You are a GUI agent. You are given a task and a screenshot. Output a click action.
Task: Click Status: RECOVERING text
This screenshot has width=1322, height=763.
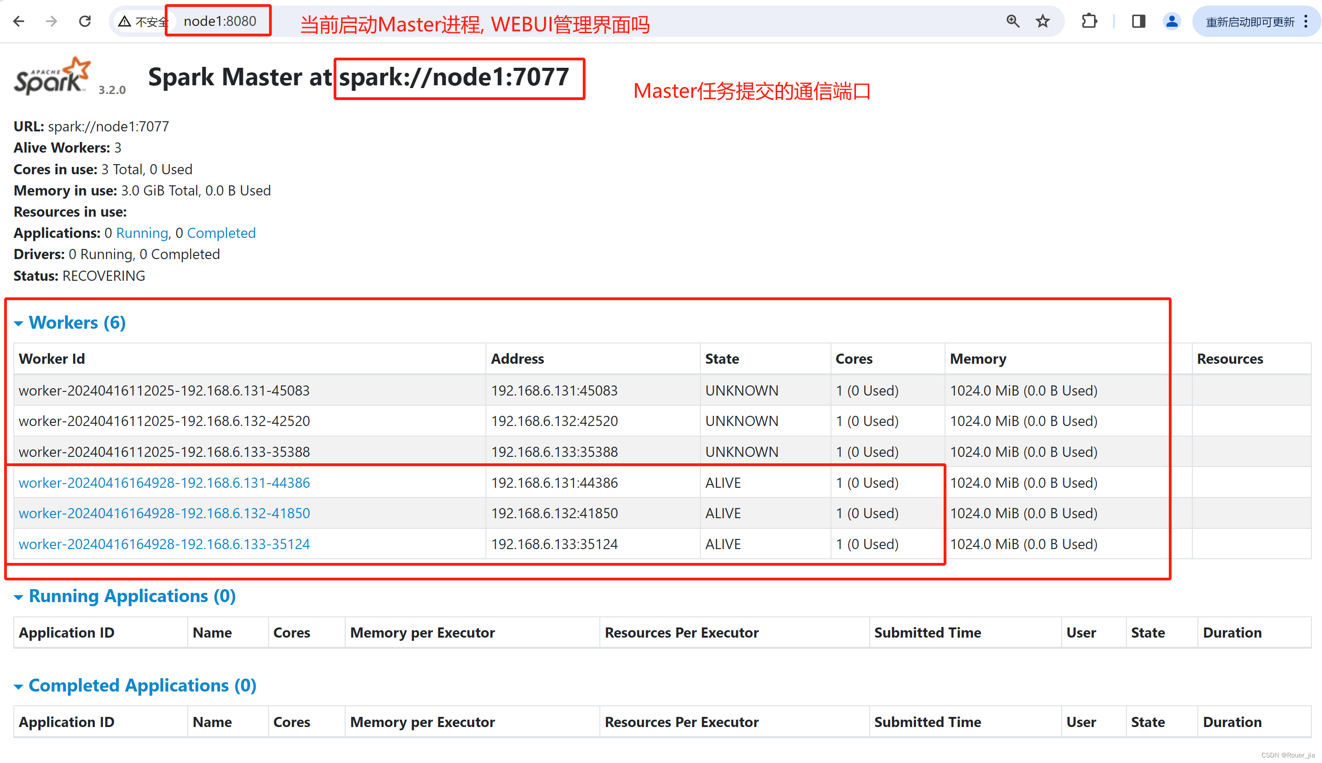pyautogui.click(x=79, y=276)
